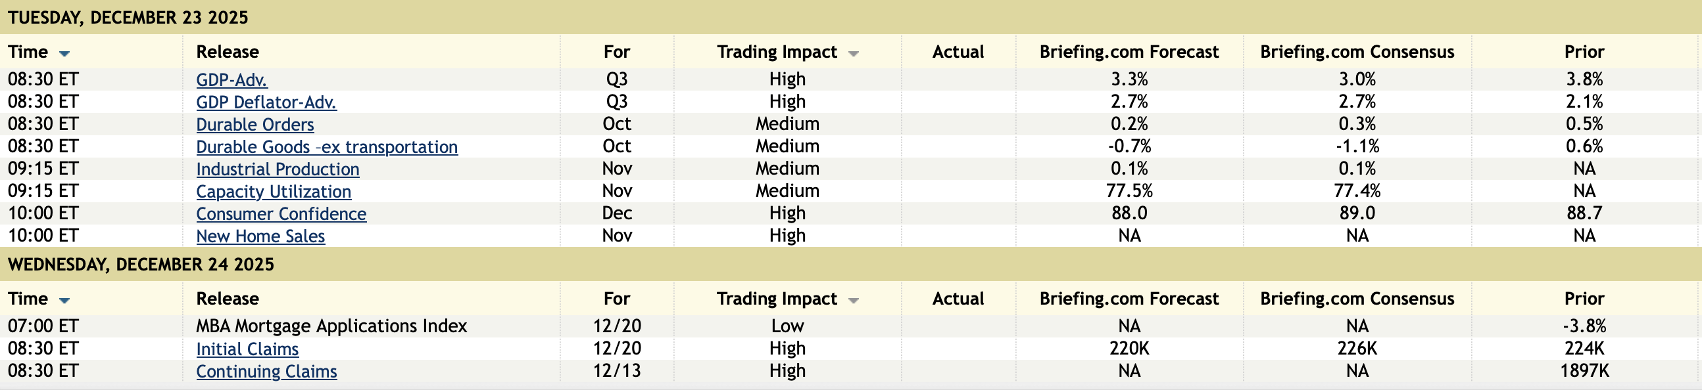Click the Tuesday, December 23 2025 date header
1702x390 pixels.
coord(128,18)
